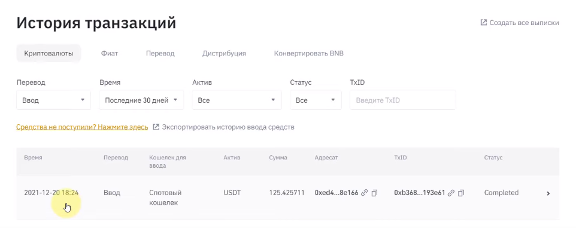
Task: Open the Время dropdown showing Последние 30 дней
Action: [141, 100]
